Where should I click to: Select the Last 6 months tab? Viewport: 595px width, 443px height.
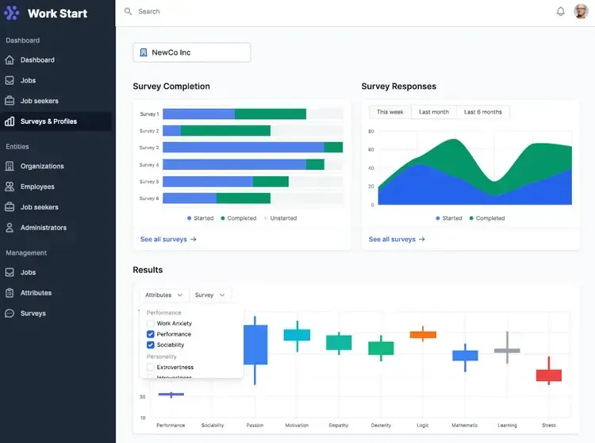point(482,112)
